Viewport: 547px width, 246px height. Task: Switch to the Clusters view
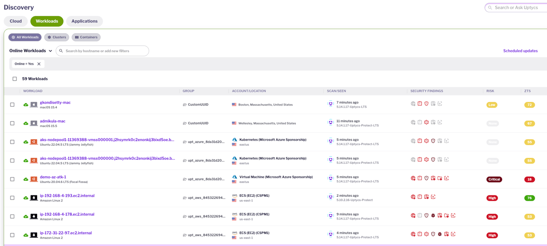[x=57, y=37]
